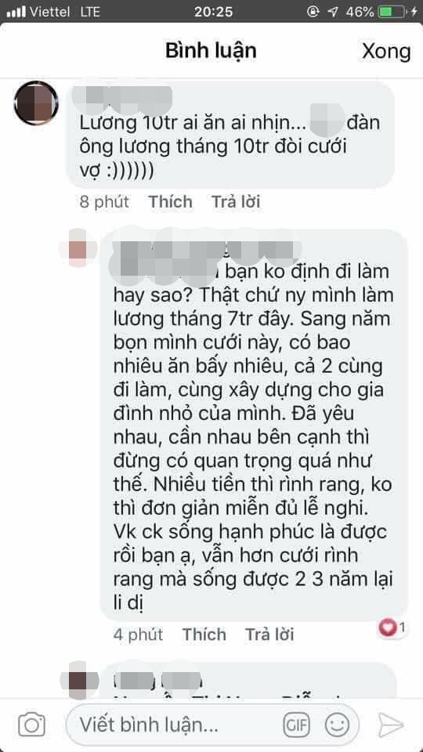
Task: Reply to the comment posted 8 phút ago
Action: click(236, 202)
